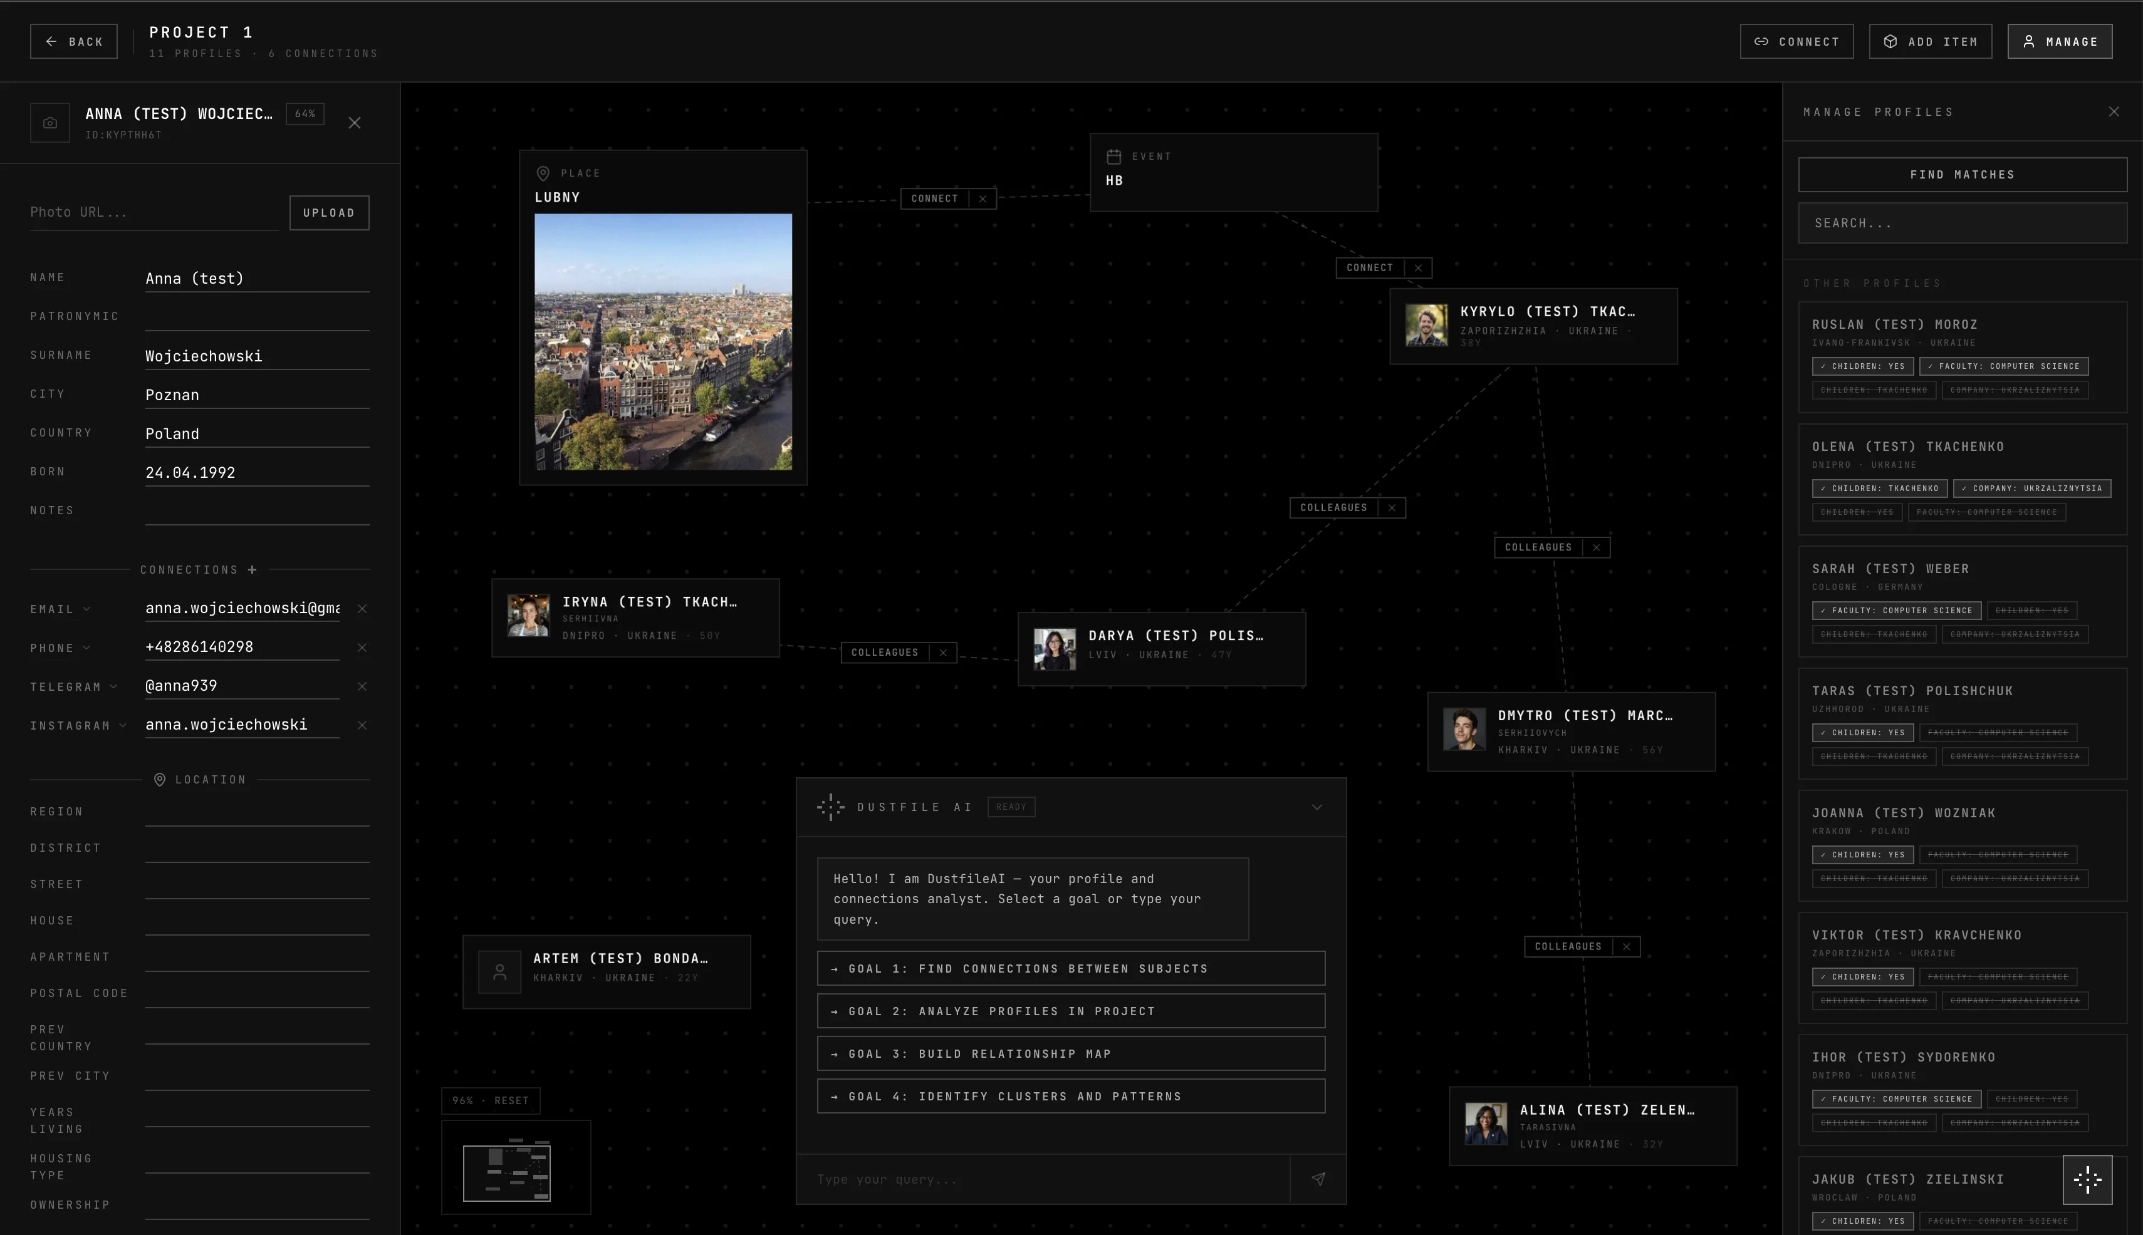Click the Dustfile AI logo icon

tap(831, 807)
